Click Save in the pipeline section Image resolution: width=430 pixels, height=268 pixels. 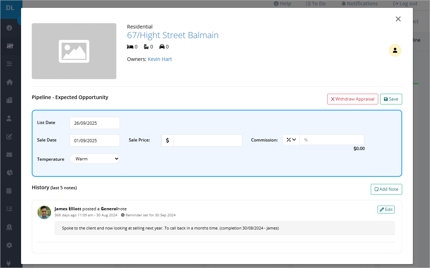click(x=391, y=99)
